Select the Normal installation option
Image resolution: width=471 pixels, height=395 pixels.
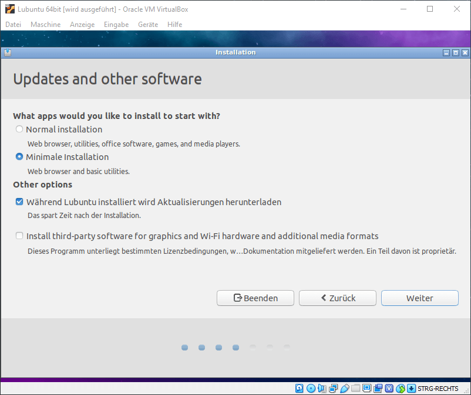[19, 129]
